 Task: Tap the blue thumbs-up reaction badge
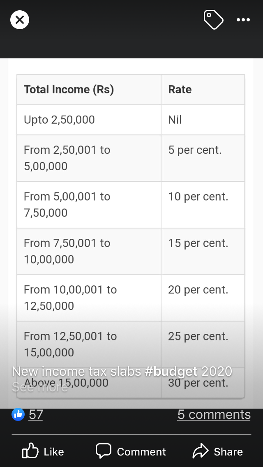tap(18, 414)
